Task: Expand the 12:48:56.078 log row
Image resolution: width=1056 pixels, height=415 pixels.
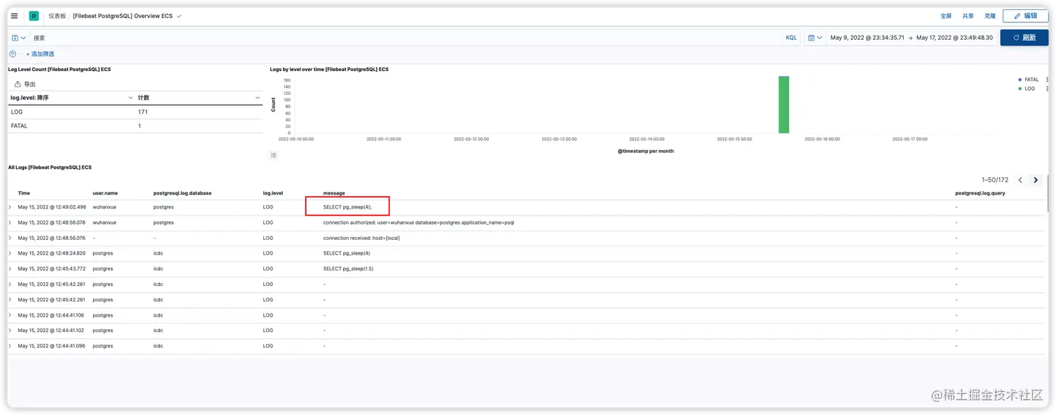Action: [10, 222]
